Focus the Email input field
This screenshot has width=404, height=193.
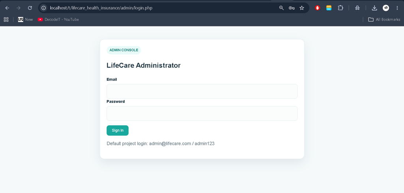tap(202, 91)
